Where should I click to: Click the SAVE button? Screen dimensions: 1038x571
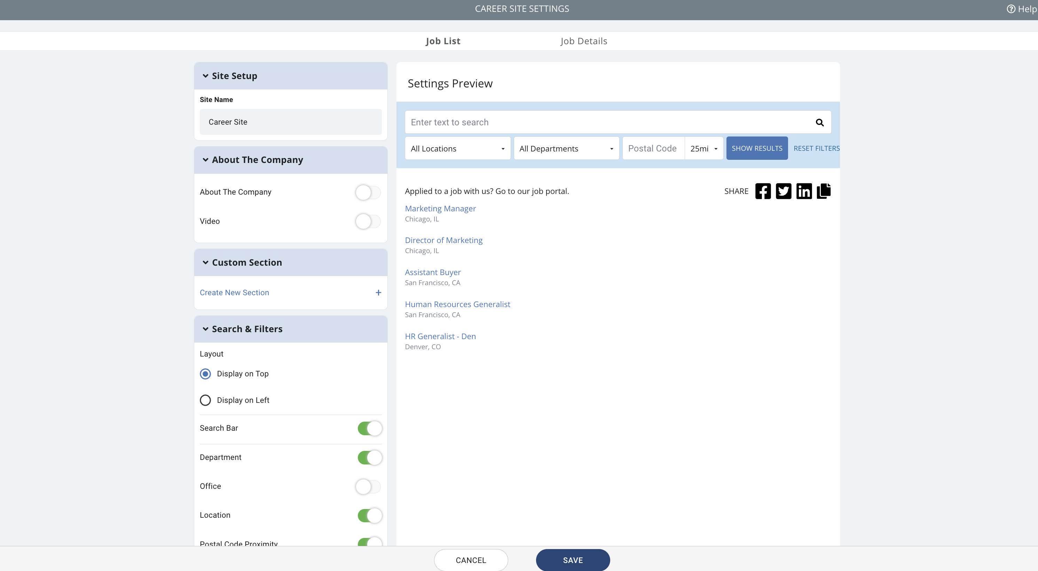coord(573,560)
